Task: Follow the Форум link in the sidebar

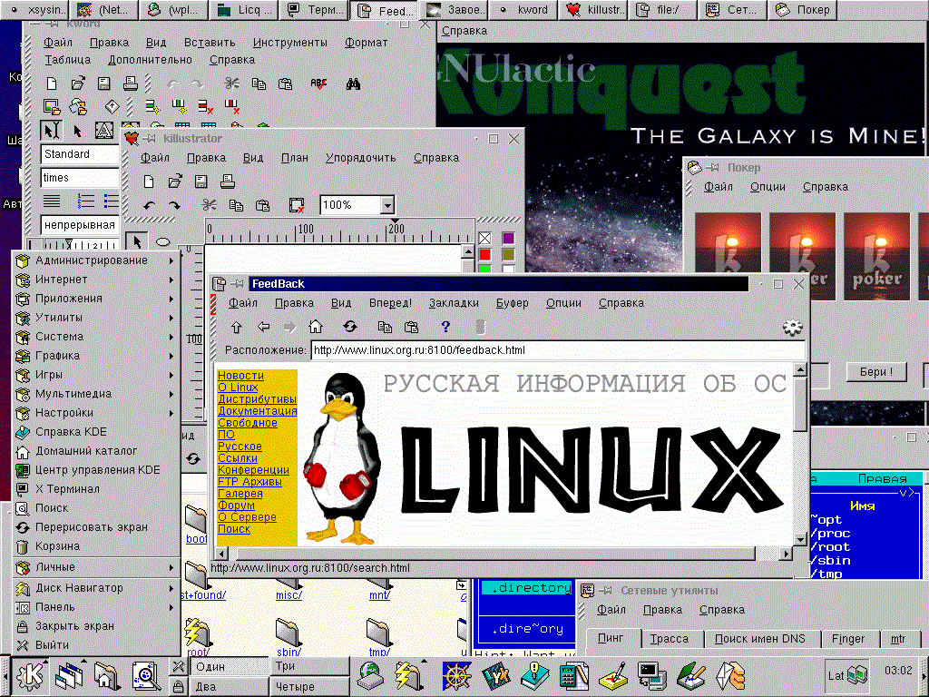Action: click(x=236, y=506)
